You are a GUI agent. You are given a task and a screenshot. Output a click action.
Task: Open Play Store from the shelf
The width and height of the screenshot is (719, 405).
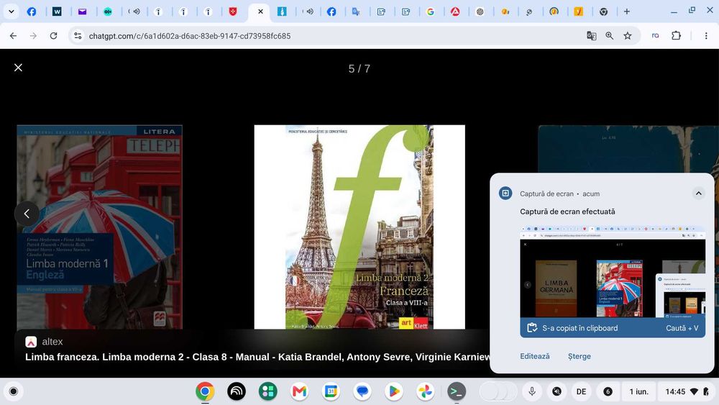coord(393,391)
